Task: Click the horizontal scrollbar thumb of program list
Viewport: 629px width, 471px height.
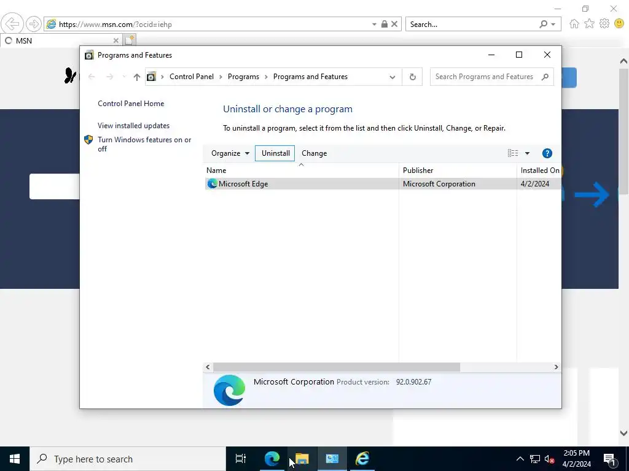Action: pyautogui.click(x=337, y=367)
